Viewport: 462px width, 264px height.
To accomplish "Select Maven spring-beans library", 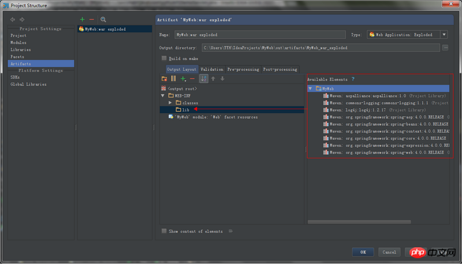I will coord(386,124).
